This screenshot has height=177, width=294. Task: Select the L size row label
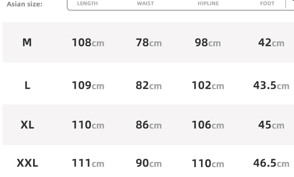pyautogui.click(x=27, y=86)
